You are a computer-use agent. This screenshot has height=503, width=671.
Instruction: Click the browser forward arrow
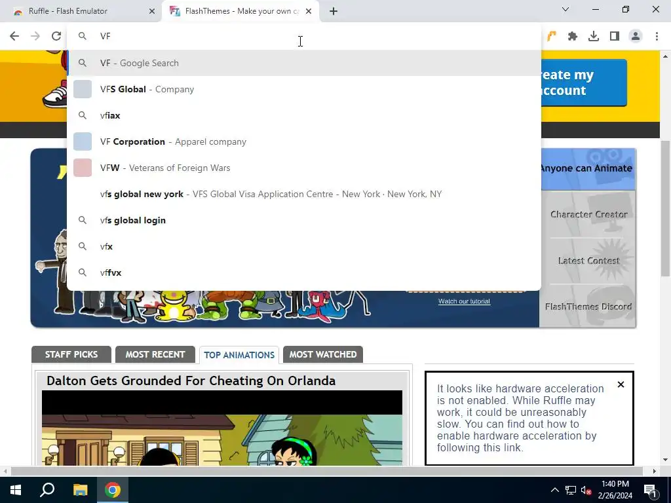click(x=35, y=36)
